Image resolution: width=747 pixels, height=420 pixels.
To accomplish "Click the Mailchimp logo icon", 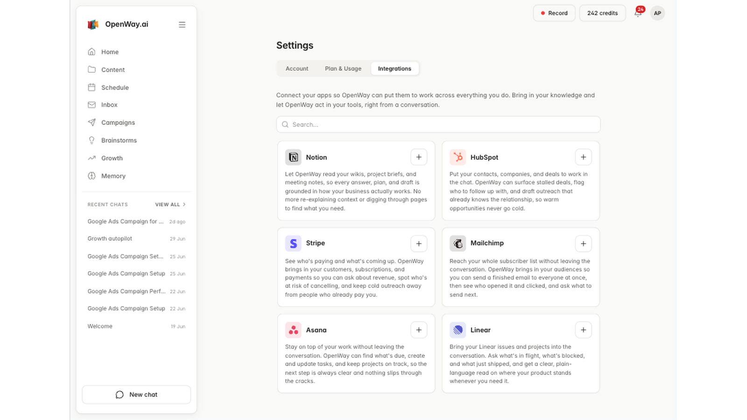I will point(458,244).
